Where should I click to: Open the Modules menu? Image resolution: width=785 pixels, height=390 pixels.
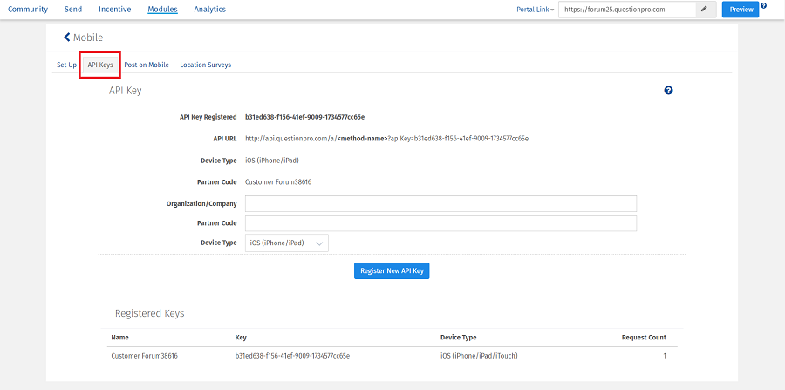pyautogui.click(x=162, y=10)
